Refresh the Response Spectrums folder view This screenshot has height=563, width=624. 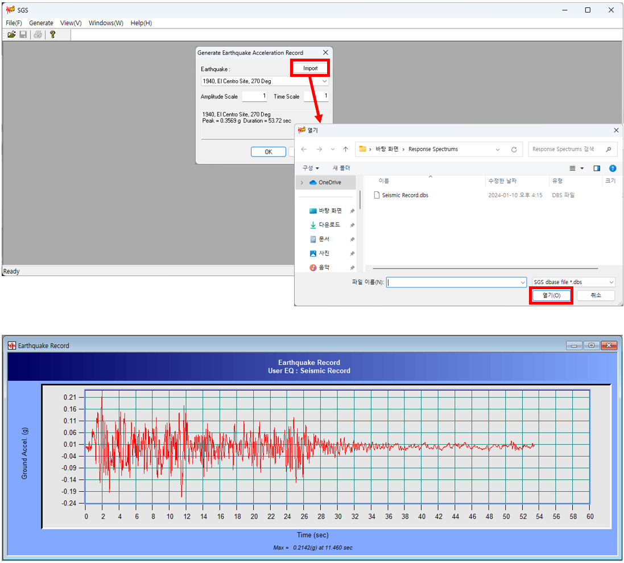514,149
